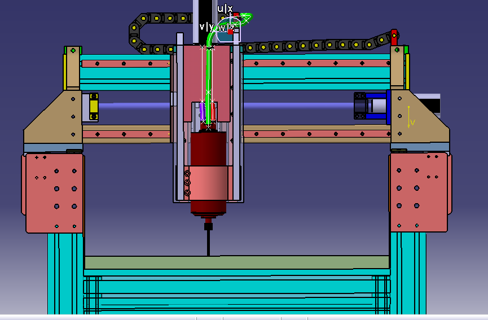This screenshot has height=320, width=488.
Task: Select the green bolt atop left post
Action: coord(73,50)
